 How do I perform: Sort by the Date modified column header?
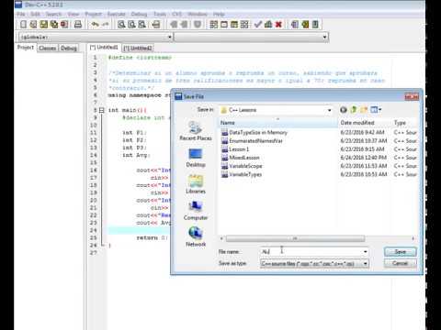coord(365,123)
